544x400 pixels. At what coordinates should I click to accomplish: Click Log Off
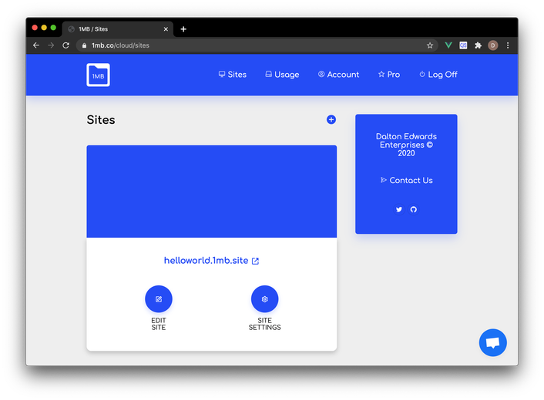click(438, 75)
